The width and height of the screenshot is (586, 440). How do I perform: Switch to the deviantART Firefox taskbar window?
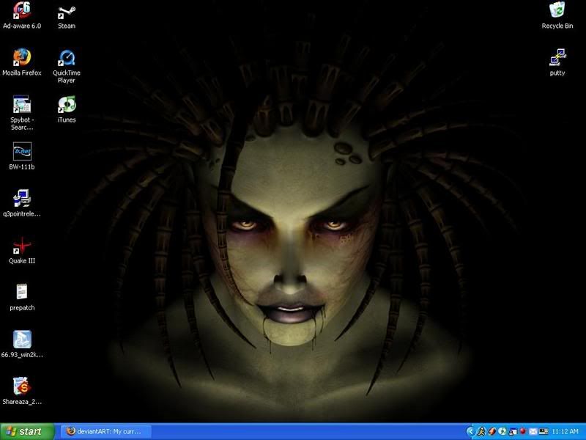(106, 431)
